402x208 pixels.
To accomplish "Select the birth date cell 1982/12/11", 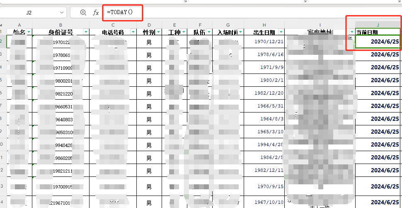I will 264,170.
